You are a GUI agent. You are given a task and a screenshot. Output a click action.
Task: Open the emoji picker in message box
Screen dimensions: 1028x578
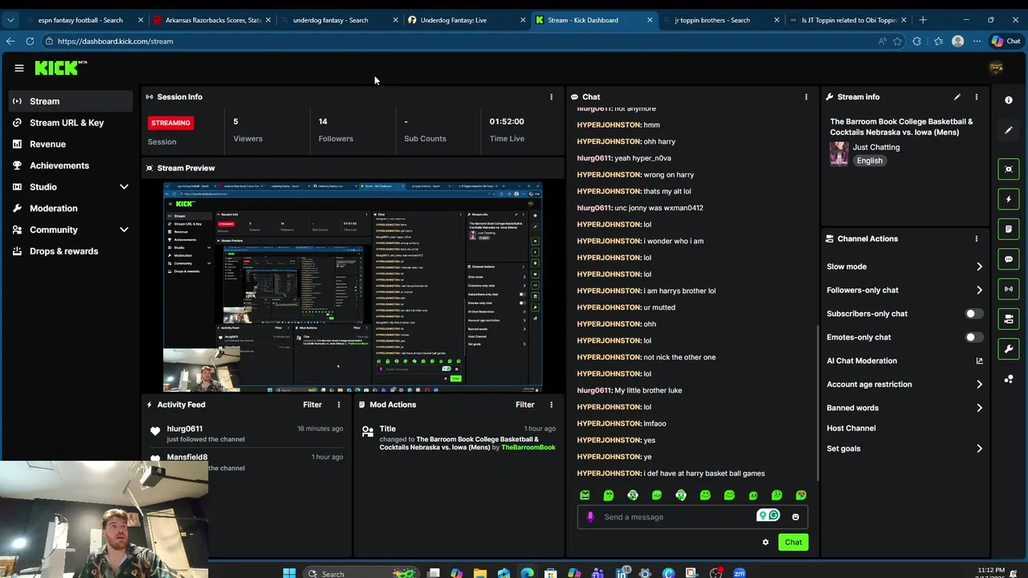(x=796, y=517)
